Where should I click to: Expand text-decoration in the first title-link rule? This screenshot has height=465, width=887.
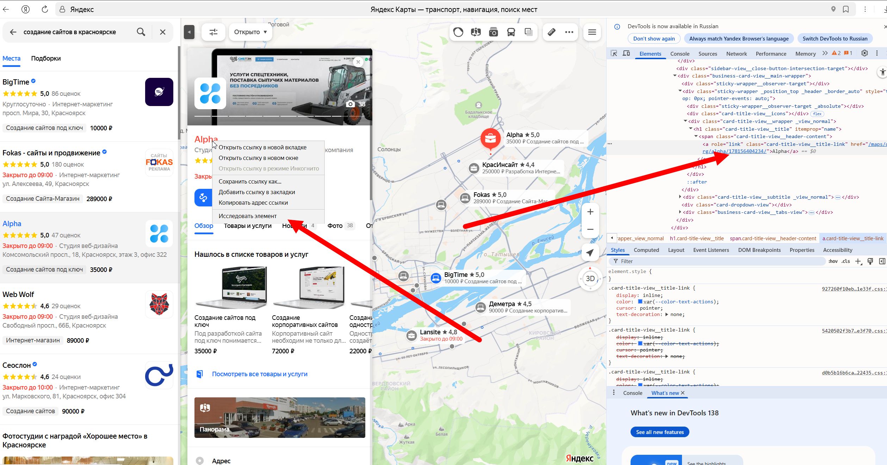pos(667,315)
